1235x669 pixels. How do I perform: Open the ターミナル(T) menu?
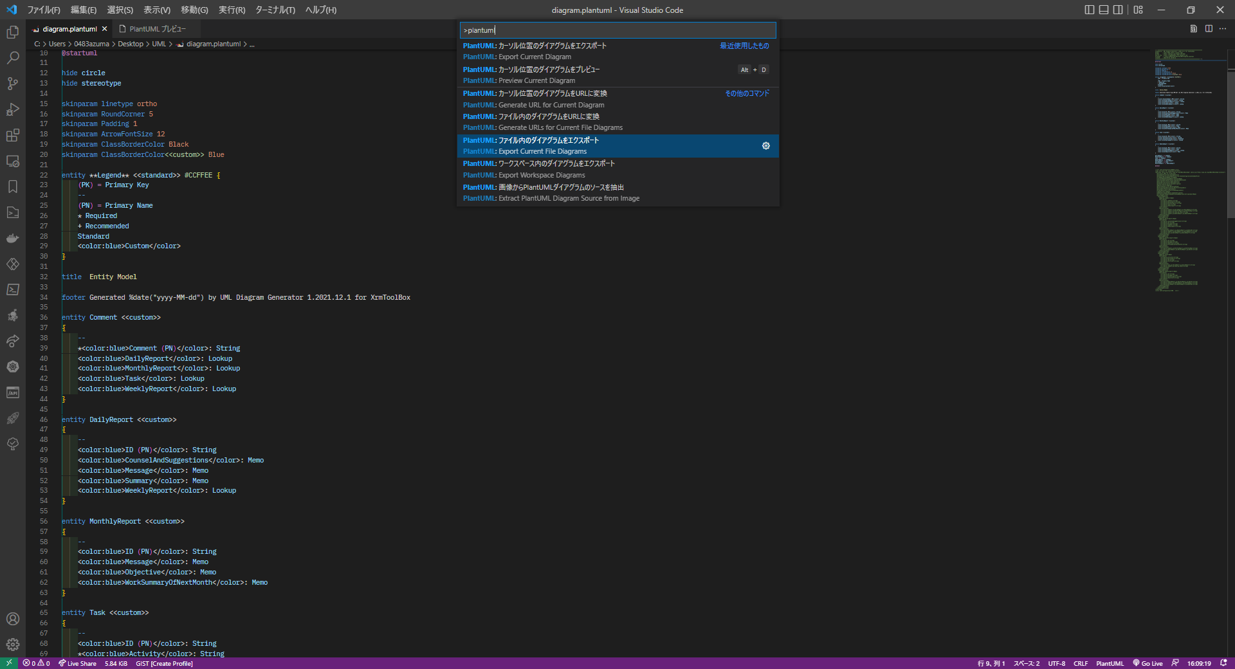(275, 10)
